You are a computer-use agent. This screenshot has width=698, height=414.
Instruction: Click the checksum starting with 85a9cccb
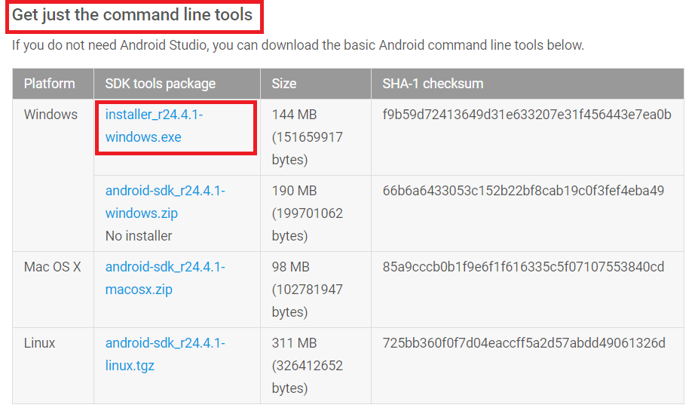tap(523, 267)
